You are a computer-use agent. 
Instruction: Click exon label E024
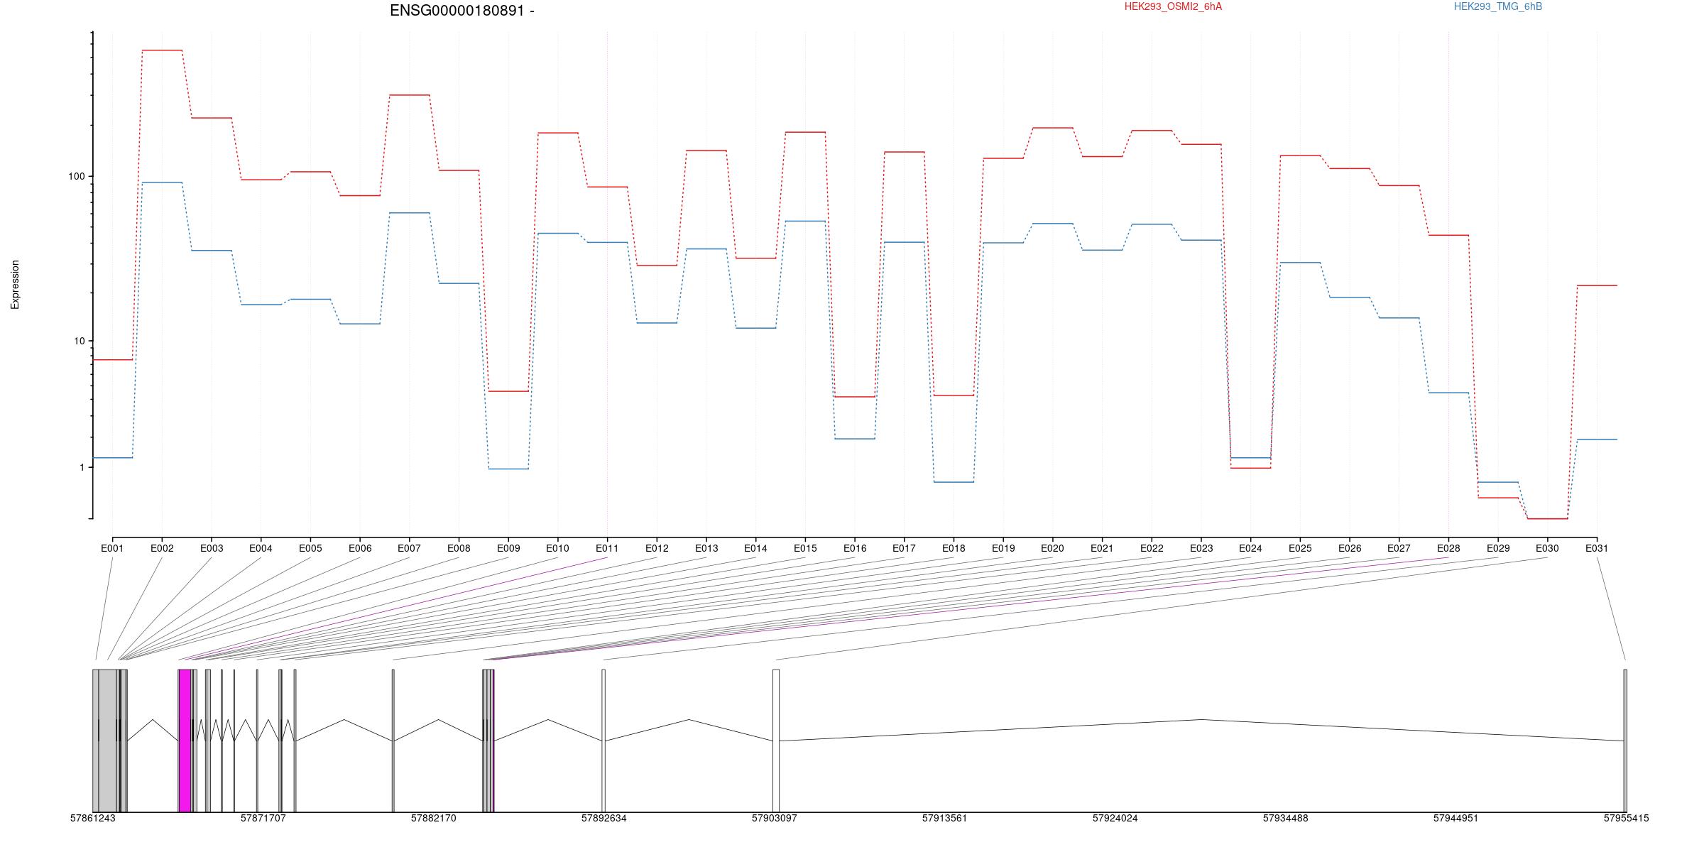click(1250, 548)
